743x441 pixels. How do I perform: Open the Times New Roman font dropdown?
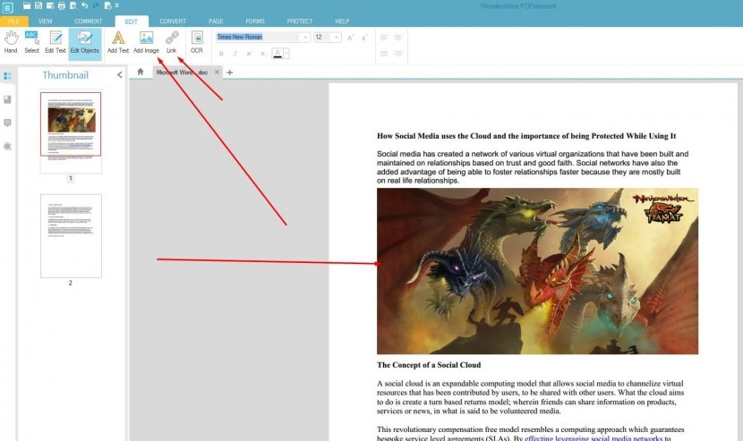tap(305, 37)
